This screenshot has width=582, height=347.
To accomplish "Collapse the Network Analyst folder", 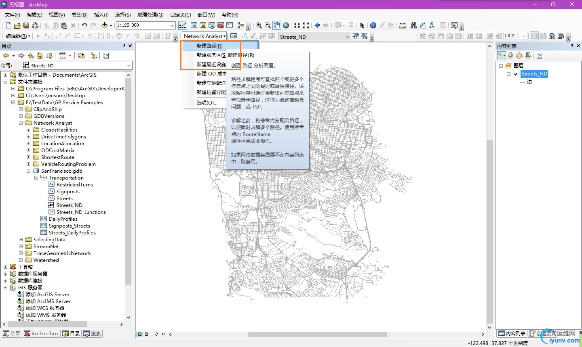I will coord(21,123).
